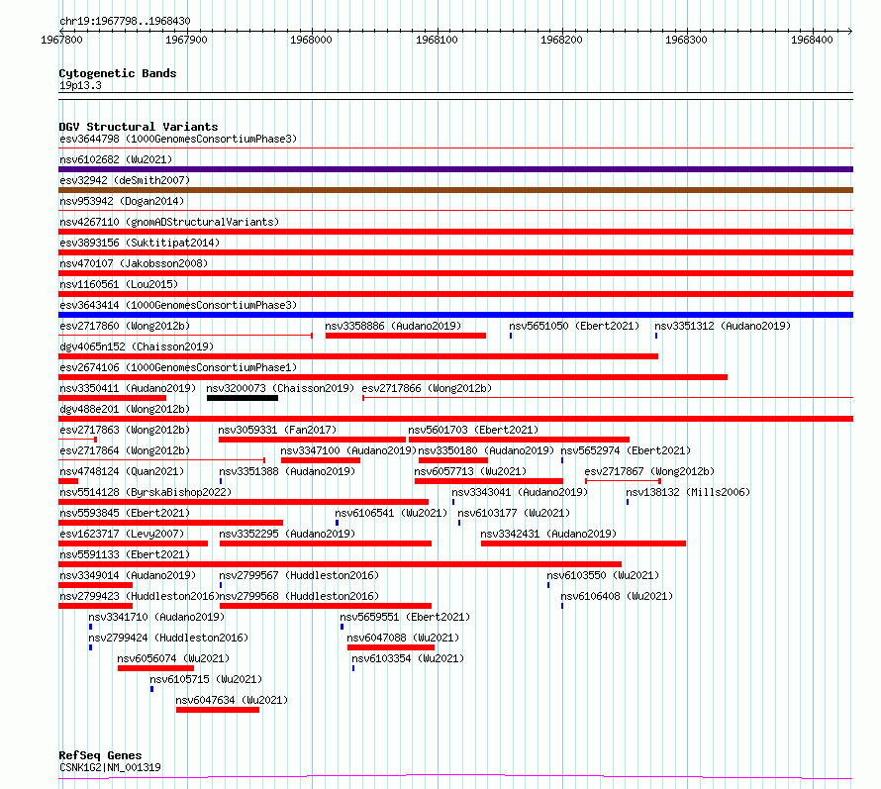Select nsv3059331 (Fan2017) label
The image size is (881, 789).
tap(277, 430)
